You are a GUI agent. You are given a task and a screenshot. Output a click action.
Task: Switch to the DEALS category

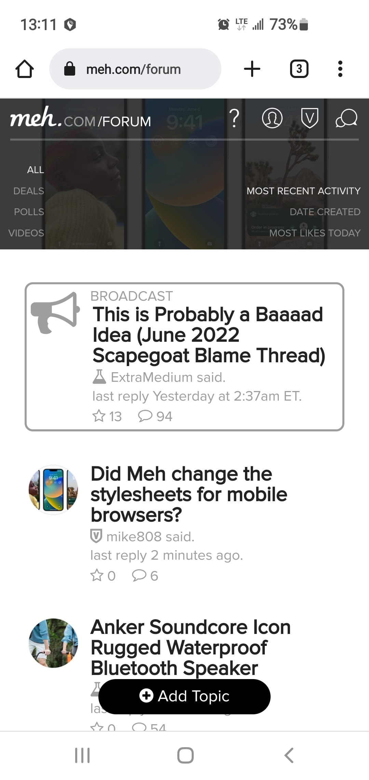[x=29, y=191]
